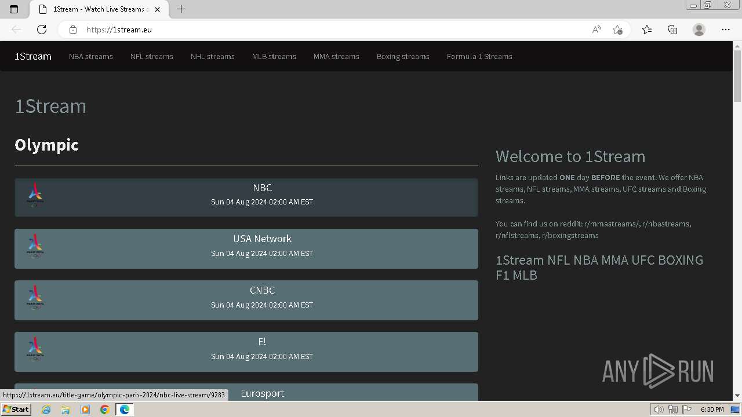Open the MMA streams menu item
742x417 pixels.
[x=336, y=56]
